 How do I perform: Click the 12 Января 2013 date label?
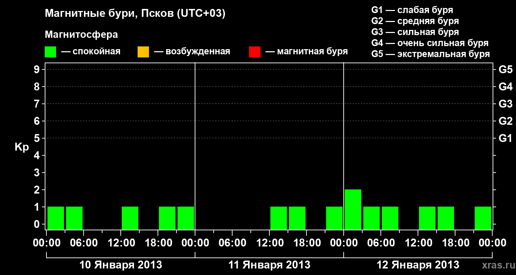[418, 265]
